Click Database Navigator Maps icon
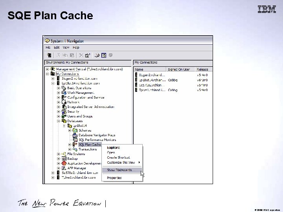283x212 pixels. (x=75, y=135)
